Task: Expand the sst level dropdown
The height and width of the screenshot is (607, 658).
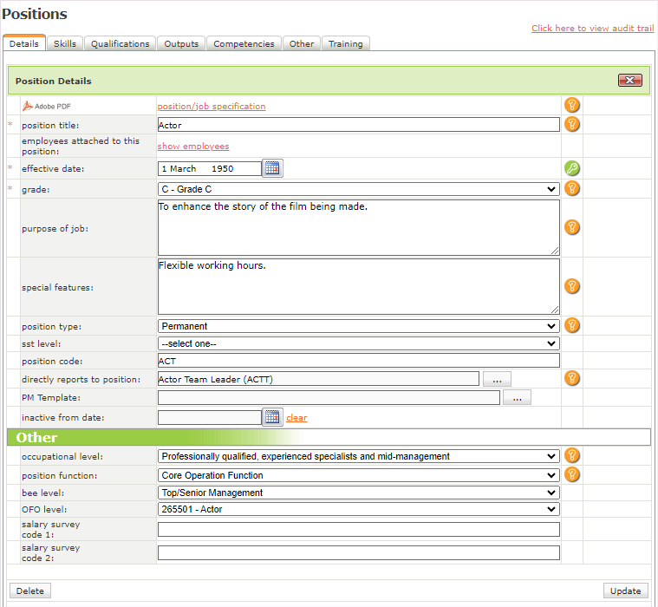Action: click(358, 343)
